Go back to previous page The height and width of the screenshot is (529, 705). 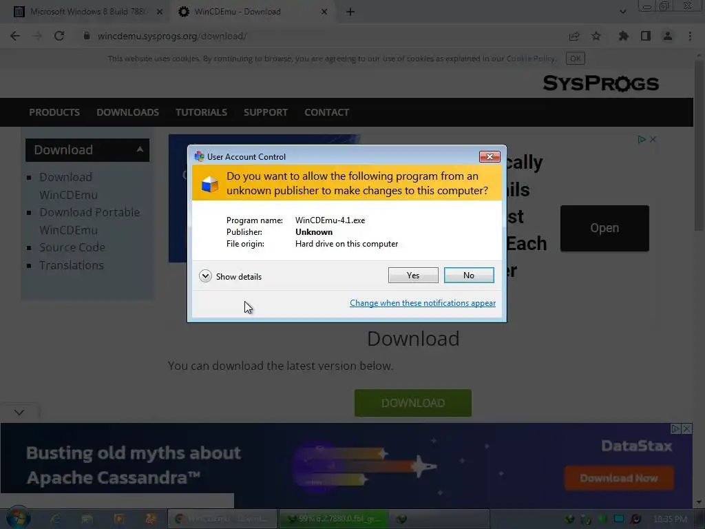click(15, 36)
